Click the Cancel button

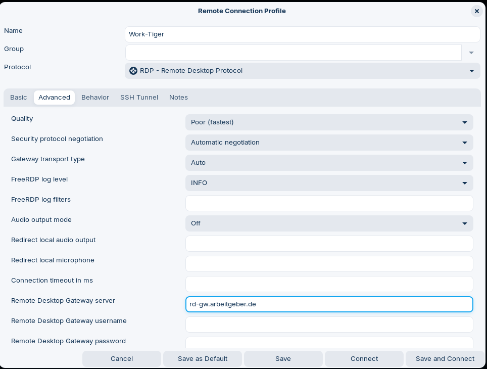click(x=122, y=359)
